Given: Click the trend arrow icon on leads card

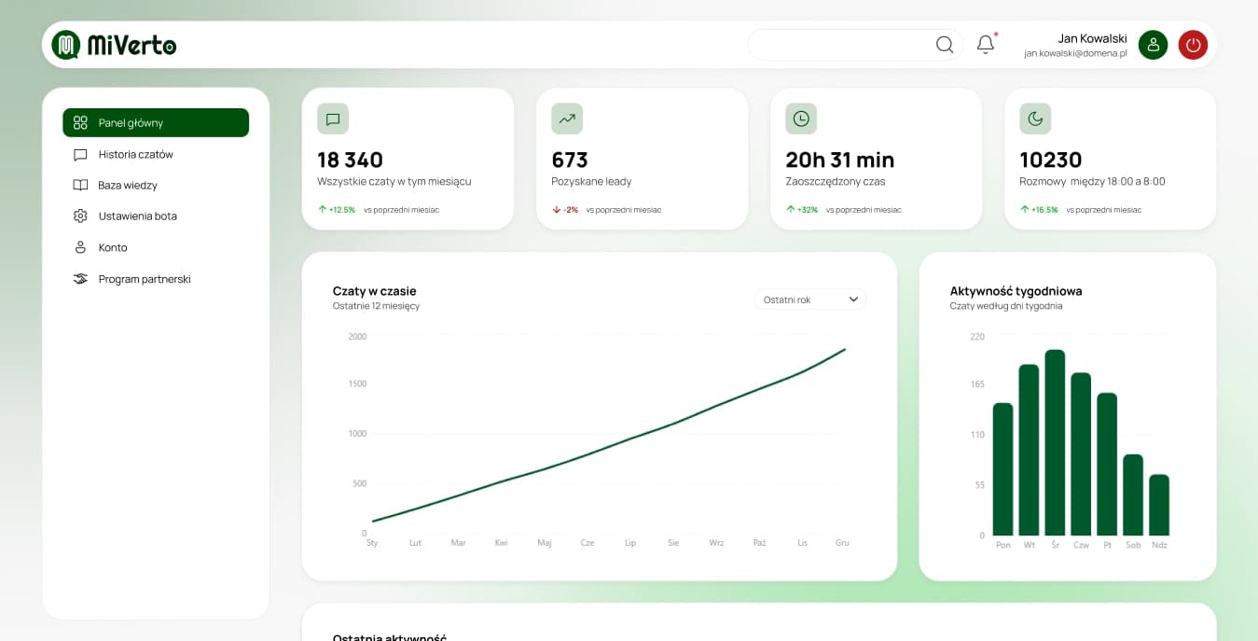Looking at the screenshot, I should pyautogui.click(x=567, y=118).
